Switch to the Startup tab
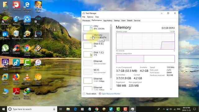The image size is (199, 112). (x=117, y=21)
